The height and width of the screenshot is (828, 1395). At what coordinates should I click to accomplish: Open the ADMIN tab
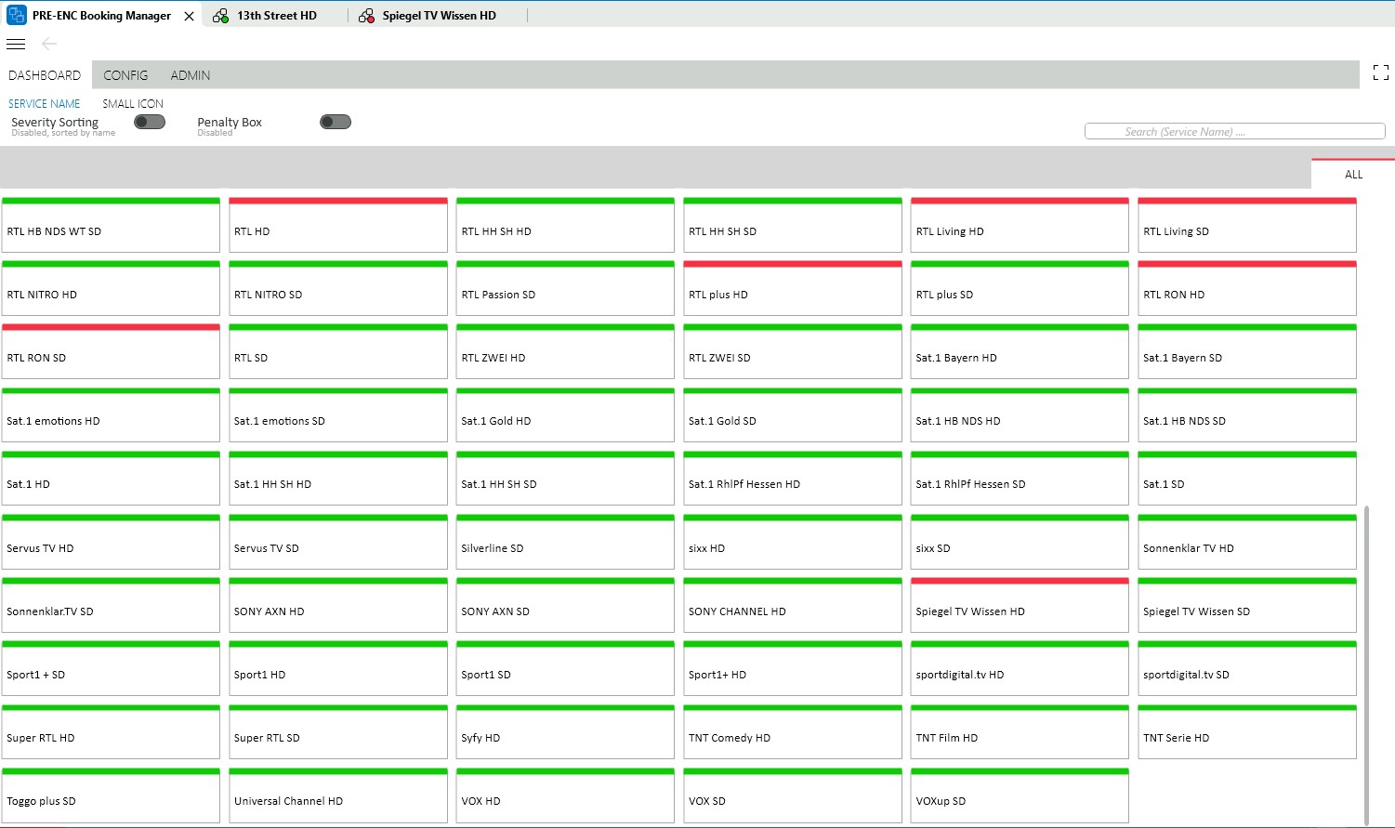190,75
